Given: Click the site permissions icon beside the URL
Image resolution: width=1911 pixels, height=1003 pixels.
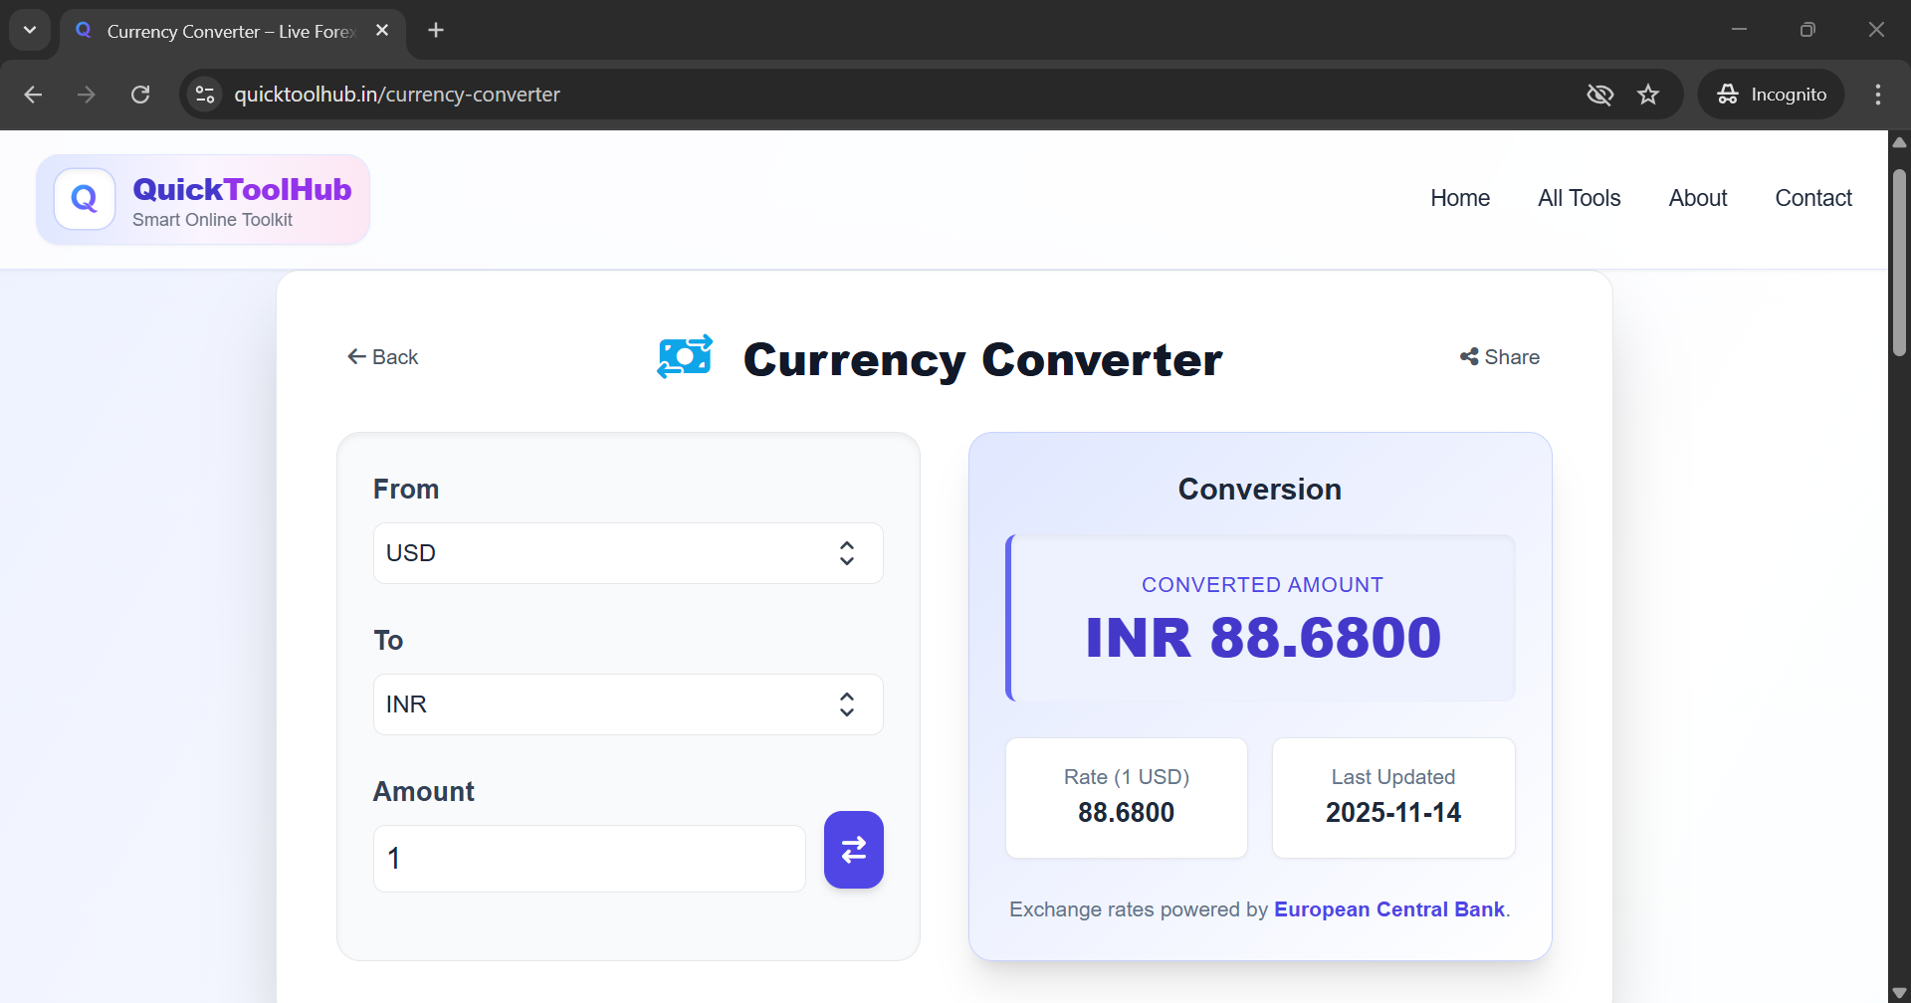Looking at the screenshot, I should (x=204, y=94).
